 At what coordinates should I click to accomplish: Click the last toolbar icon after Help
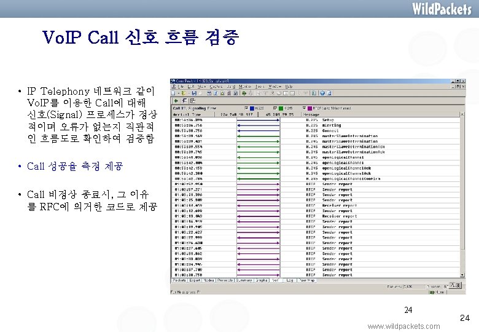[329, 93]
